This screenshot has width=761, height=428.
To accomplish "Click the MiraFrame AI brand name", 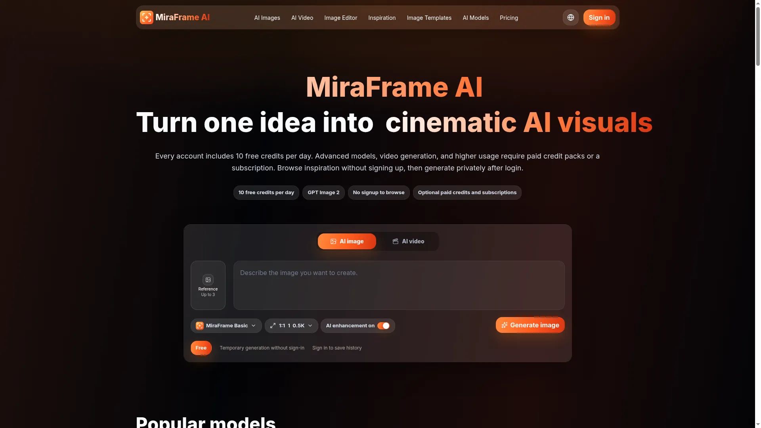I will (x=183, y=17).
